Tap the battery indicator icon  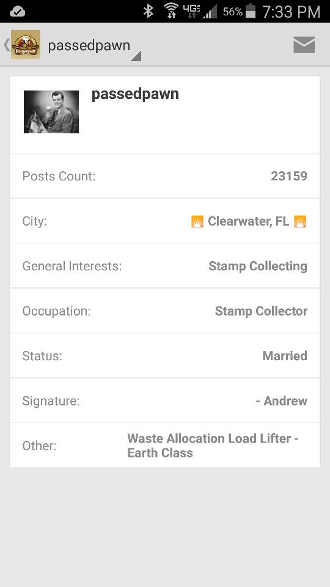point(251,11)
